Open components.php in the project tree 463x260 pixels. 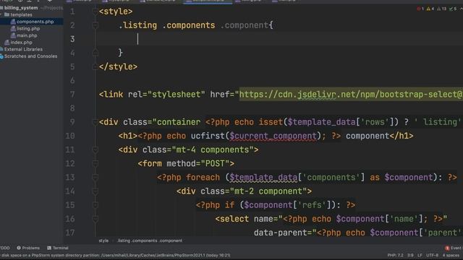[35, 22]
